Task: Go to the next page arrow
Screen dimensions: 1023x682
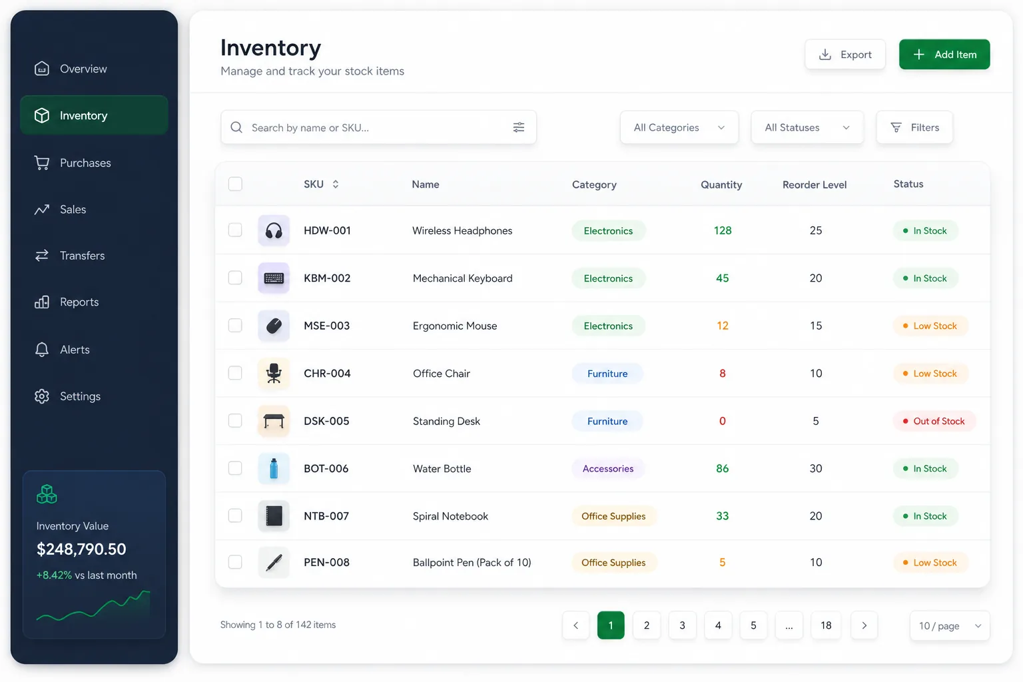Action: coord(864,625)
